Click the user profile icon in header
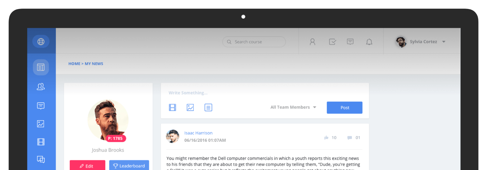This screenshot has width=489, height=170. coord(313,42)
